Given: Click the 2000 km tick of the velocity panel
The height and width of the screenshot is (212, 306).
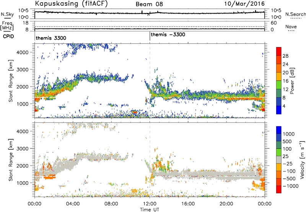Looking at the screenshot, I should click(23, 166).
